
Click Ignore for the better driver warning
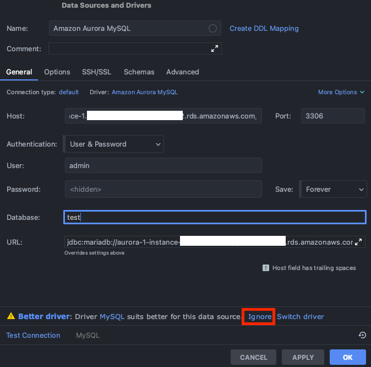260,316
